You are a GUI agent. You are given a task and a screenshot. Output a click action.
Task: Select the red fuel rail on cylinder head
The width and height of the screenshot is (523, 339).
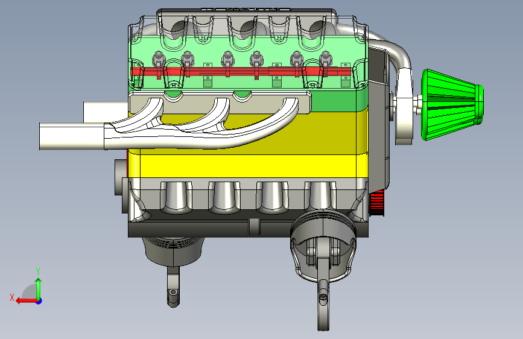tap(240, 71)
